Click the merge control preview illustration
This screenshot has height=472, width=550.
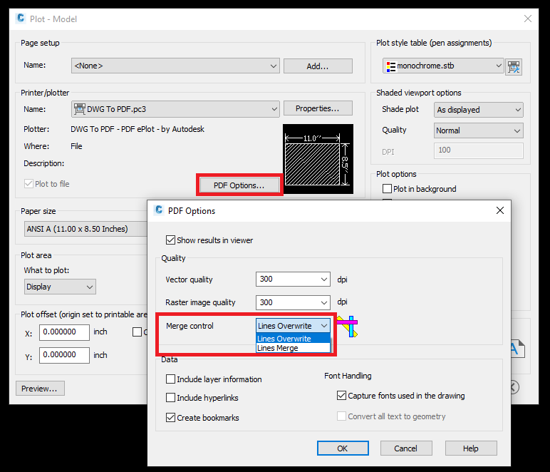[347, 327]
